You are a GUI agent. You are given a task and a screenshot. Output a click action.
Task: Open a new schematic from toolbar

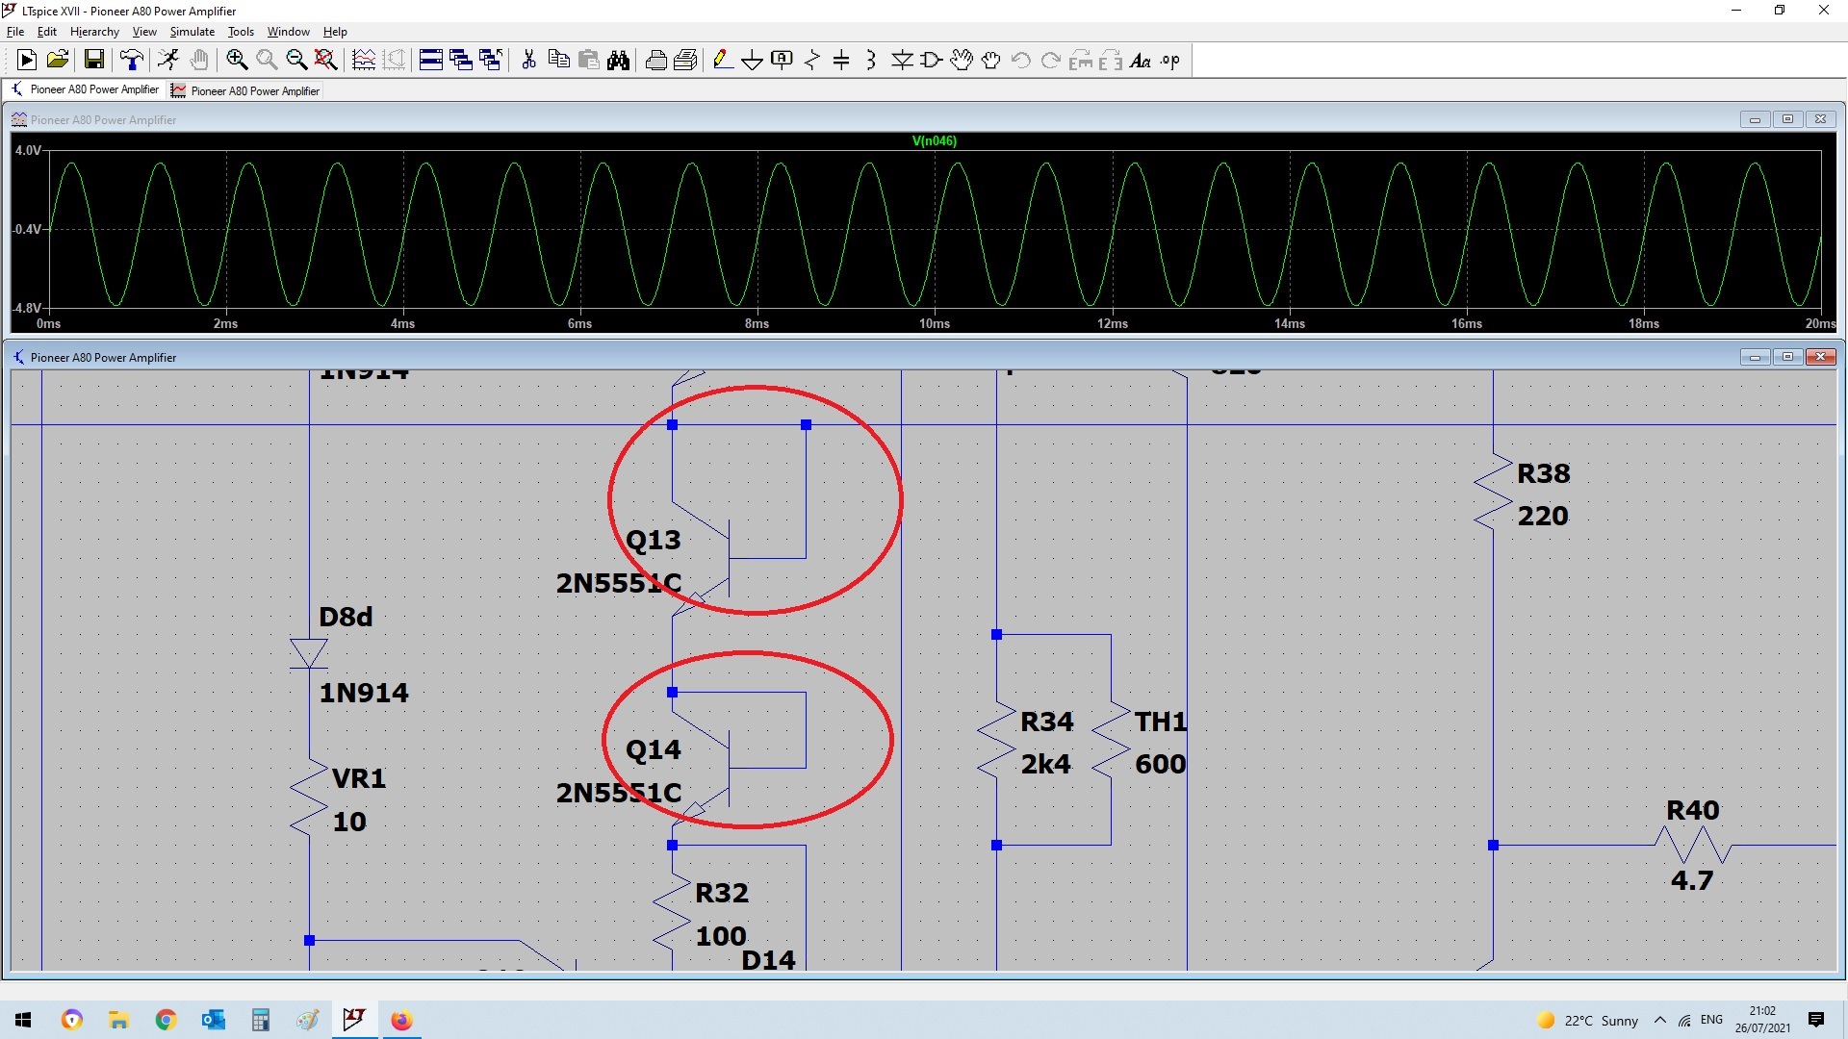[x=27, y=61]
